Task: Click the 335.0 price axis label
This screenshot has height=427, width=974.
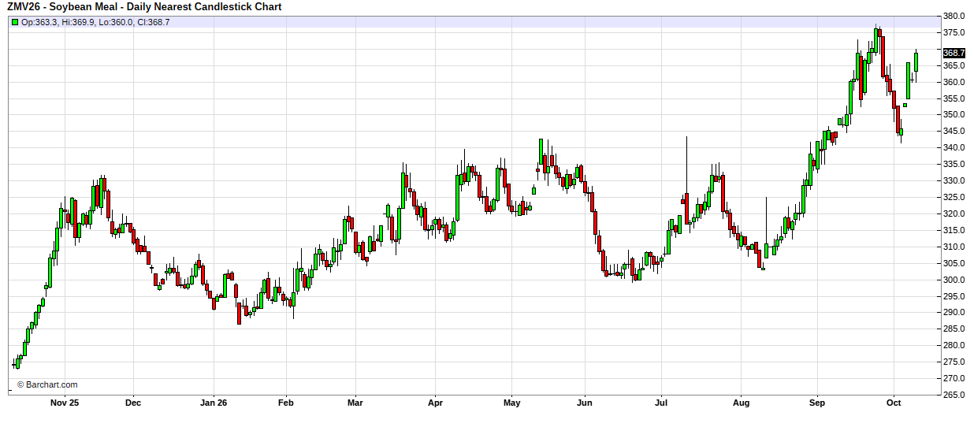Action: click(954, 164)
